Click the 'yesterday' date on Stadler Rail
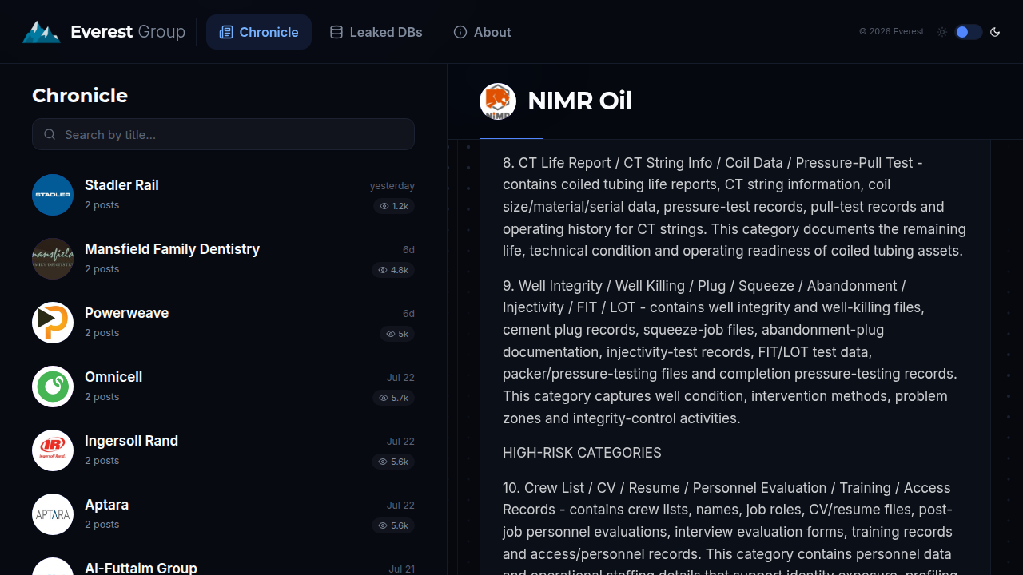Image resolution: width=1023 pixels, height=575 pixels. (x=392, y=186)
